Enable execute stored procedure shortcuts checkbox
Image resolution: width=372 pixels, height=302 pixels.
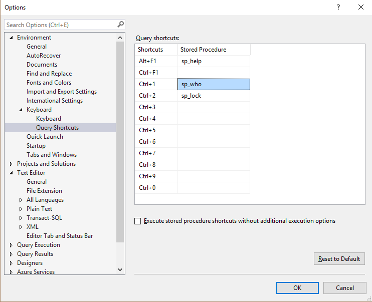tap(138, 221)
